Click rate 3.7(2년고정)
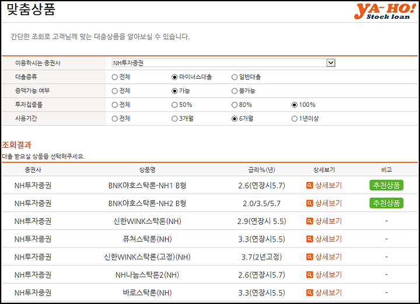 tap(262, 257)
